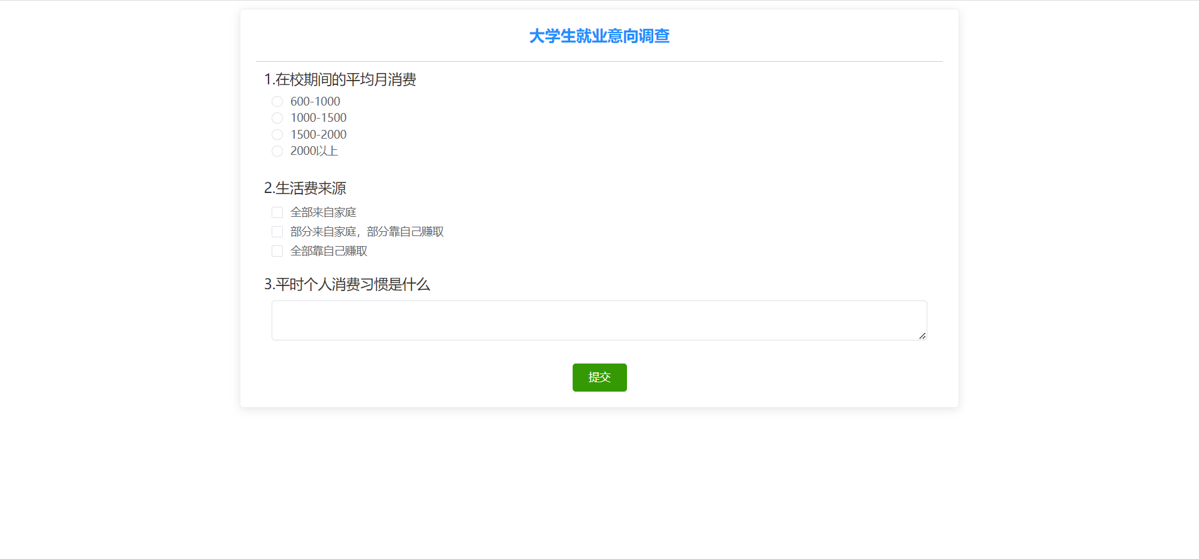Tick 部分来自家庭，部分靠自己赚取 checkbox
Screen dimensions: 1199x559
point(277,232)
